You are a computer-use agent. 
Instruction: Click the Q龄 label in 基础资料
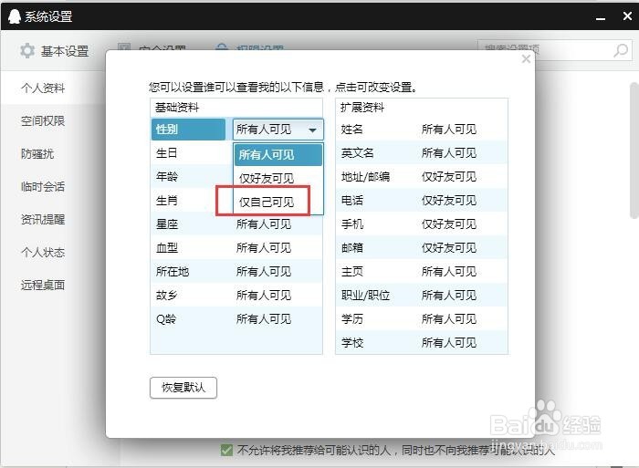[166, 319]
